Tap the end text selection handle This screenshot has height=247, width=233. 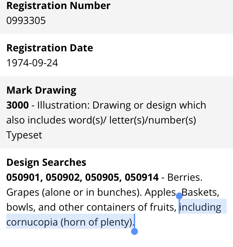tap(135, 231)
